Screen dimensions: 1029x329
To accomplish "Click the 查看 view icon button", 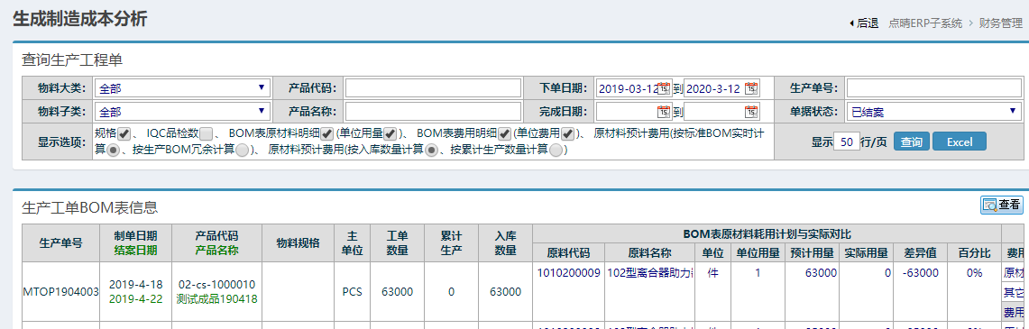I will [x=1001, y=206].
